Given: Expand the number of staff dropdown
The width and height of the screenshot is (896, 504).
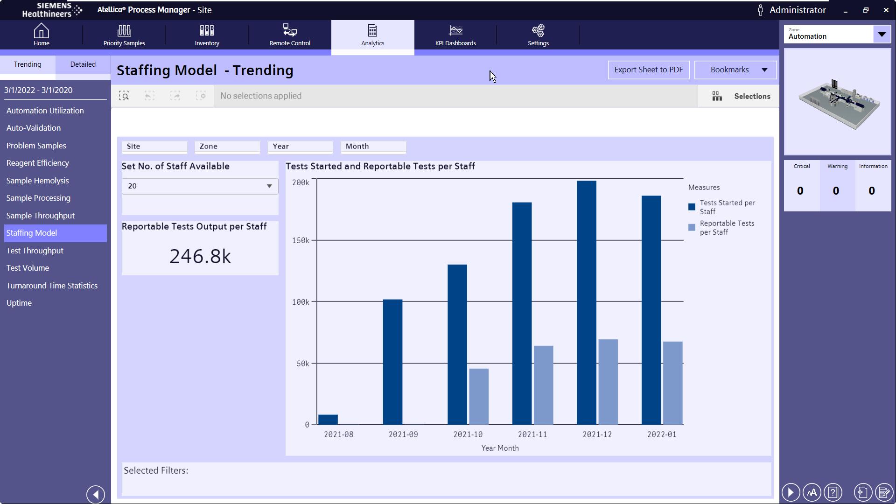Looking at the screenshot, I should pyautogui.click(x=269, y=186).
